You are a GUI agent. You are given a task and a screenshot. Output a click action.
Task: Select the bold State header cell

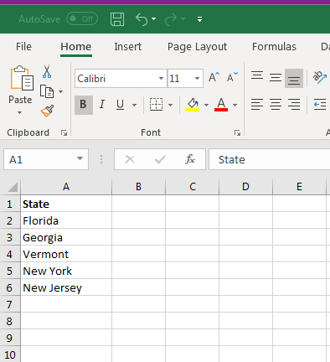(x=66, y=204)
